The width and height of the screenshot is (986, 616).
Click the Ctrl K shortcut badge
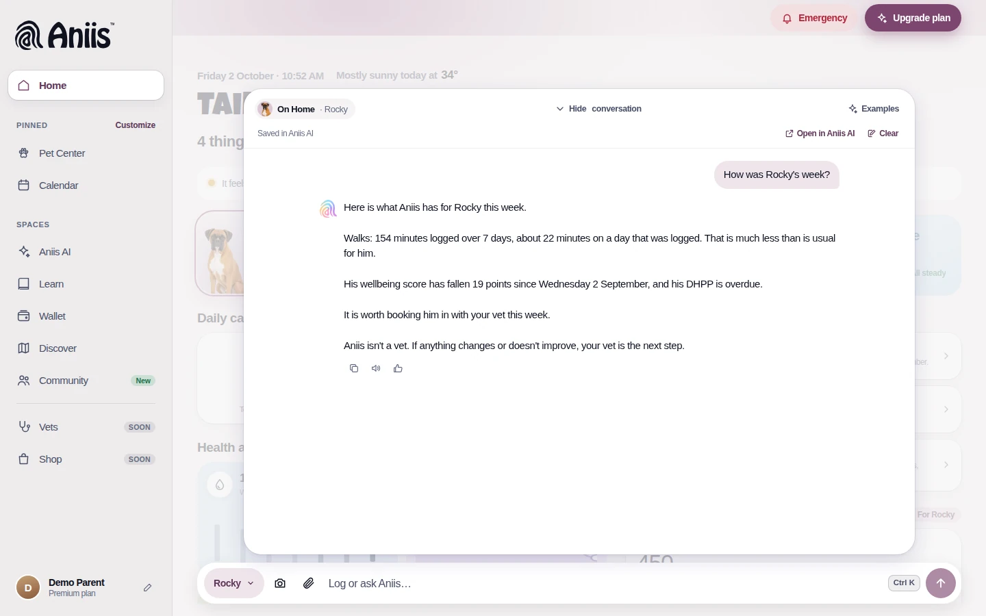pyautogui.click(x=904, y=583)
